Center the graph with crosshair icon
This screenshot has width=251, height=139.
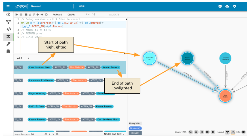(x=202, y=132)
